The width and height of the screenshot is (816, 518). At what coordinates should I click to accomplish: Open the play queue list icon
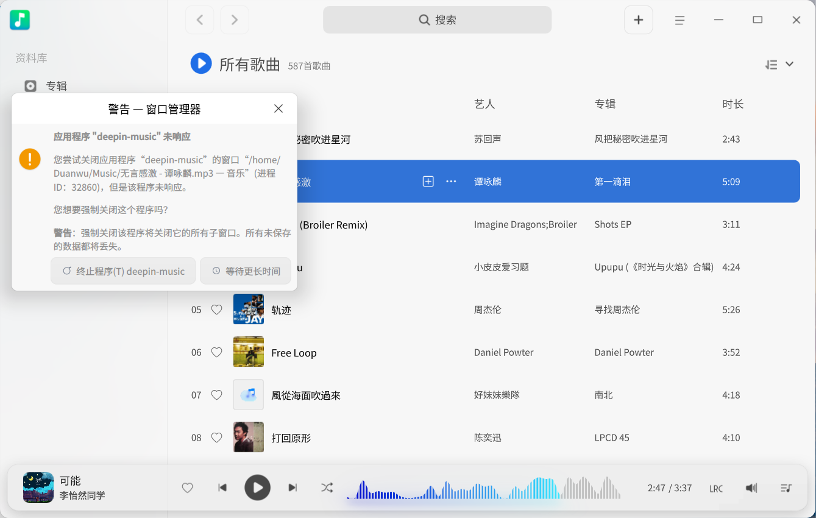click(x=786, y=488)
